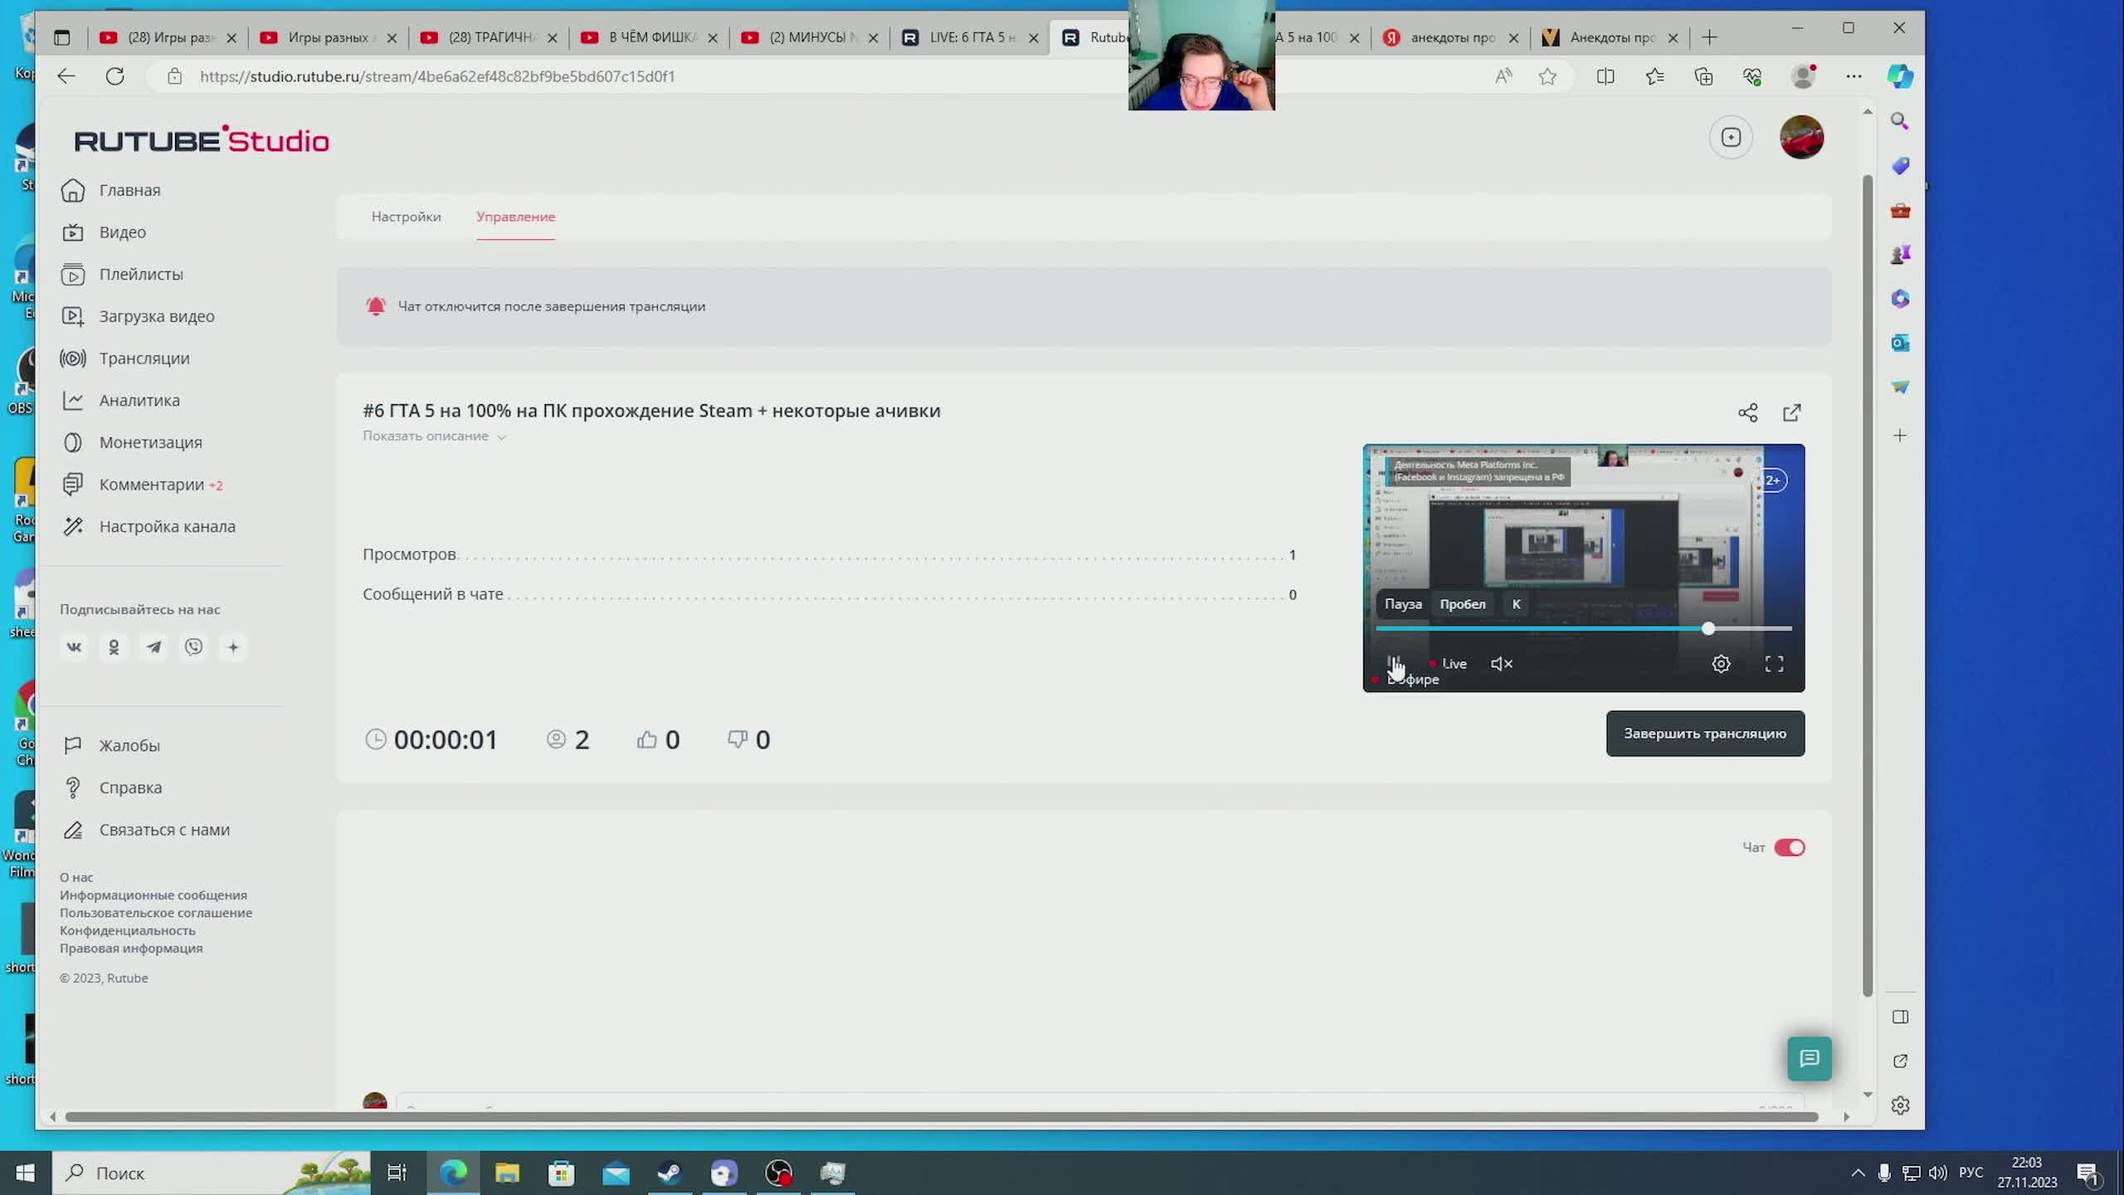The height and width of the screenshot is (1195, 2124).
Task: Disable the Чат toggle switch
Action: click(1789, 847)
